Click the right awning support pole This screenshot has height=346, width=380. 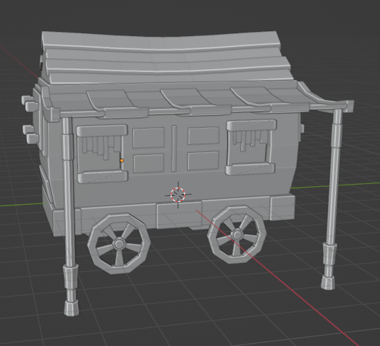333,199
